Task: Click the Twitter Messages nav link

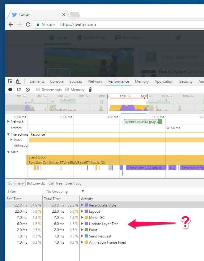Action: (128, 38)
